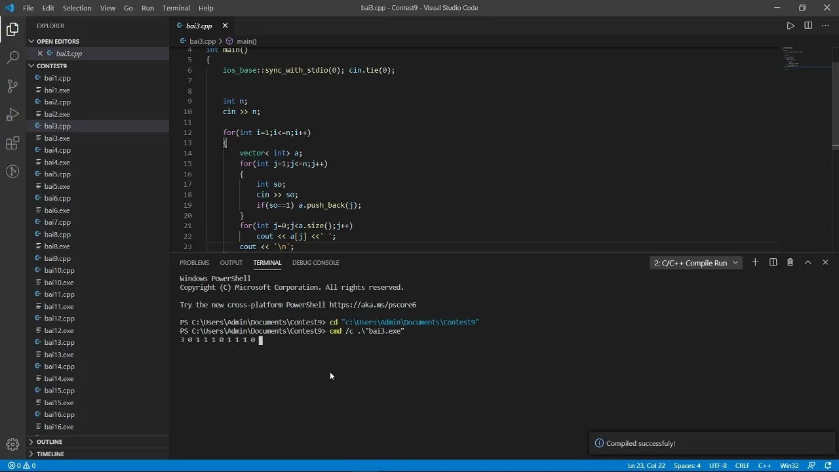
Task: Switch to the Output panel tab
Action: 231,263
